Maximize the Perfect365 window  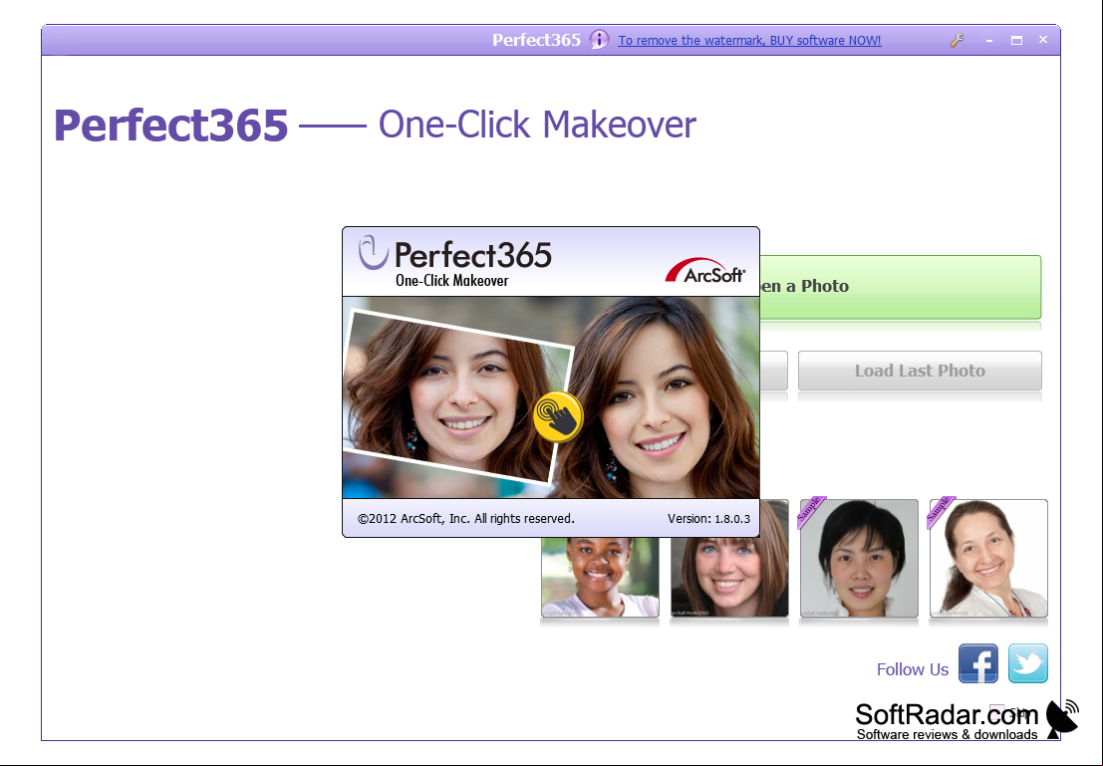point(1016,40)
